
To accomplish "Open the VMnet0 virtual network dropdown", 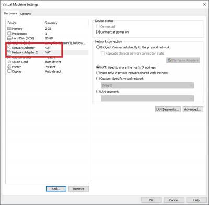I will [x=147, y=85].
